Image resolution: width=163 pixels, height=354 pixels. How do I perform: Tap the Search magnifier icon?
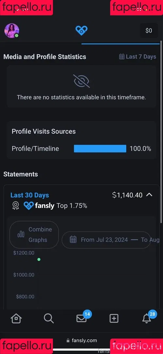49,319
